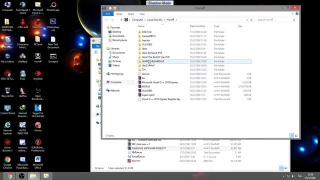320x180 pixels.
Task: Open PETools folder on desktop
Action: point(38,40)
